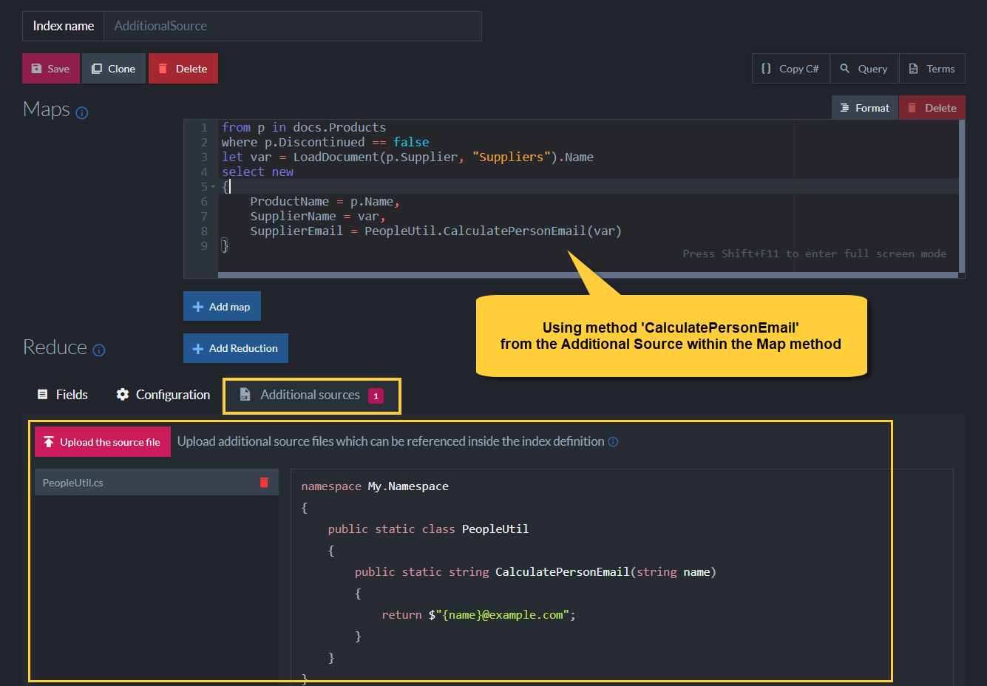Collapse code block at line 5

(214, 186)
